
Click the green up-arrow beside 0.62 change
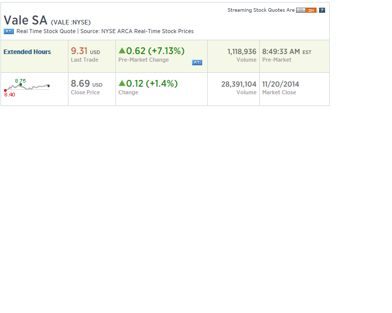pyautogui.click(x=122, y=51)
